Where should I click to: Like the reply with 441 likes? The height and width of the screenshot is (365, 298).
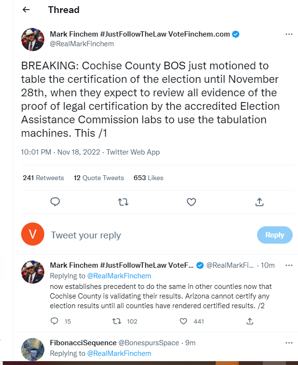[183, 321]
